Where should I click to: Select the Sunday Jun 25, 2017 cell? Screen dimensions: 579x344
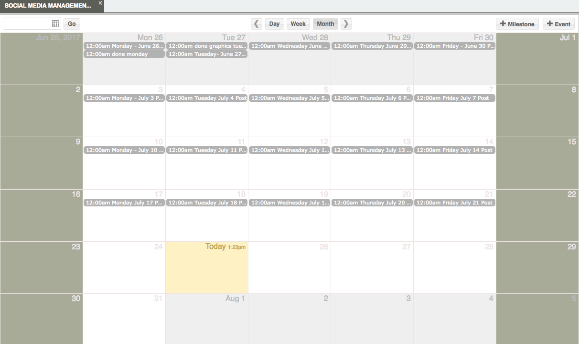(x=42, y=59)
